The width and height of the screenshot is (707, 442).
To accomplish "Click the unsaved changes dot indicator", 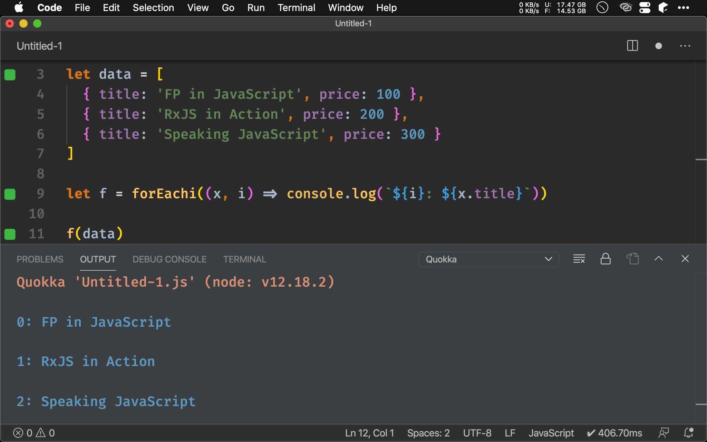I will [658, 46].
